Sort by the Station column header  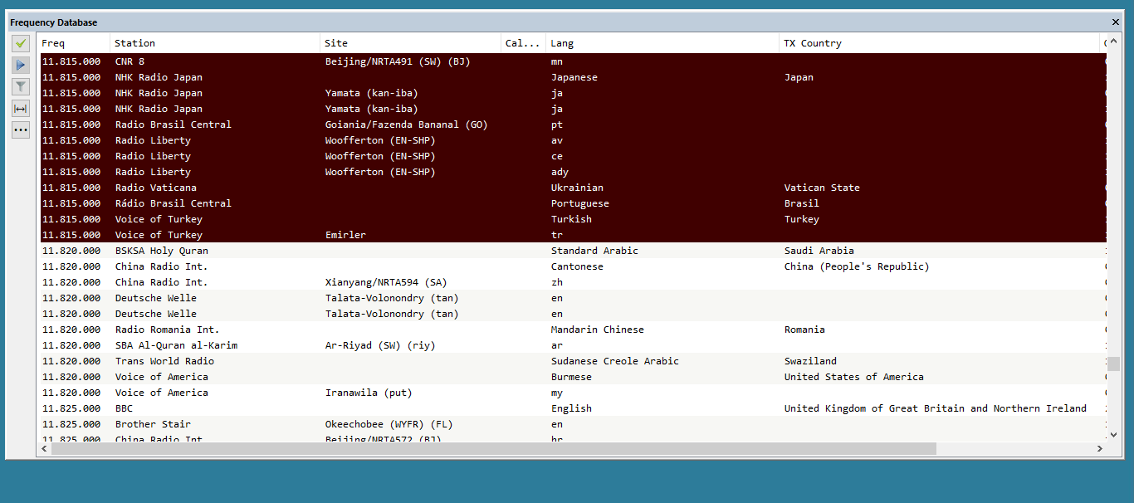click(214, 43)
